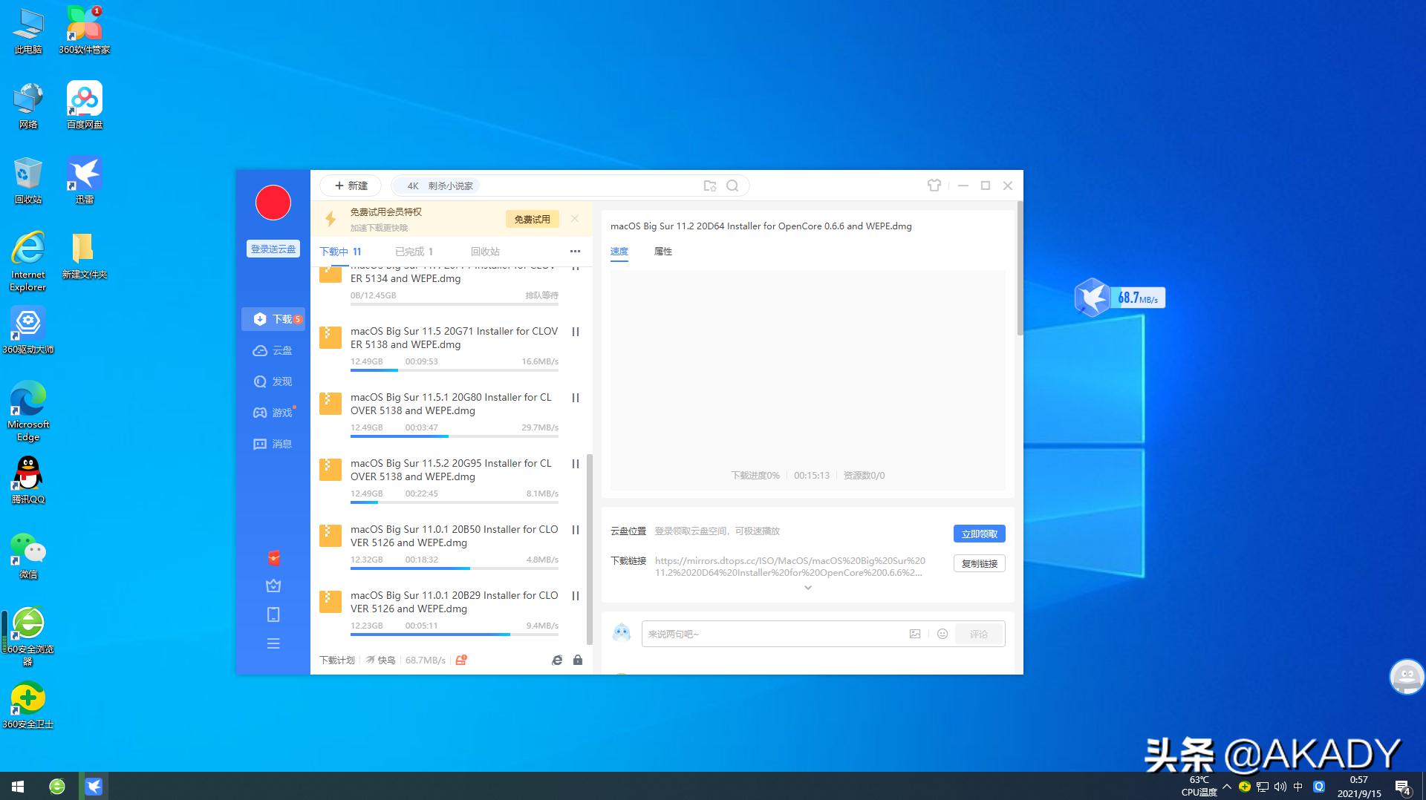Viewport: 1426px width, 800px height.
Task: Open the 消息 message center
Action: (281, 444)
